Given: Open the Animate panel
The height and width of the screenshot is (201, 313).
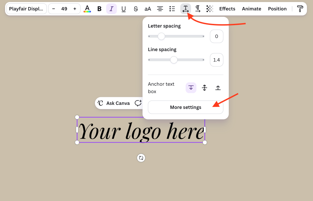Looking at the screenshot, I should pyautogui.click(x=252, y=9).
